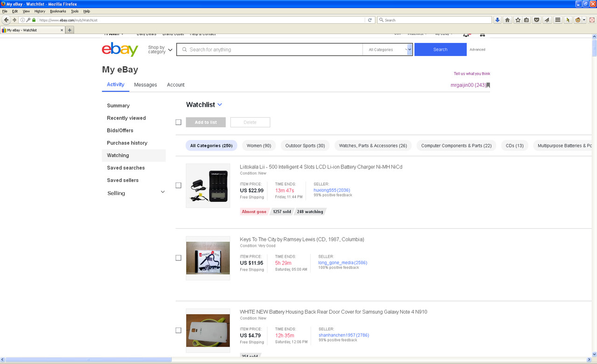Open the Firefox Downloads arrow
Image resolution: width=597 pixels, height=364 pixels.
[x=497, y=20]
